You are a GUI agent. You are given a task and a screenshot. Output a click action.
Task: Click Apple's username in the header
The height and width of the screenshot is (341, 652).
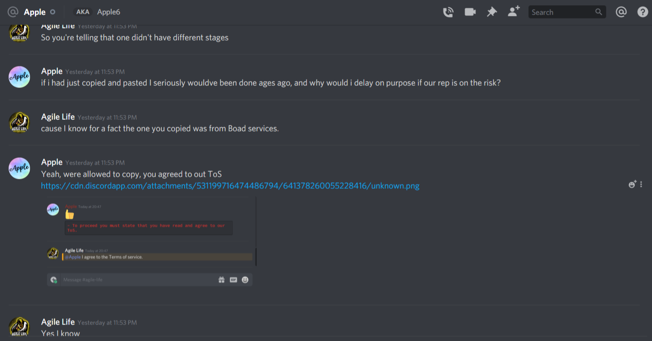35,12
